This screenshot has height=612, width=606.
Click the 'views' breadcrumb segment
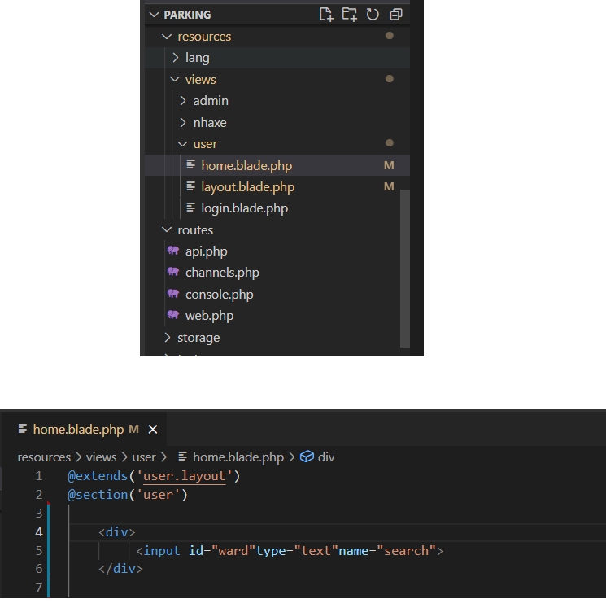102,457
